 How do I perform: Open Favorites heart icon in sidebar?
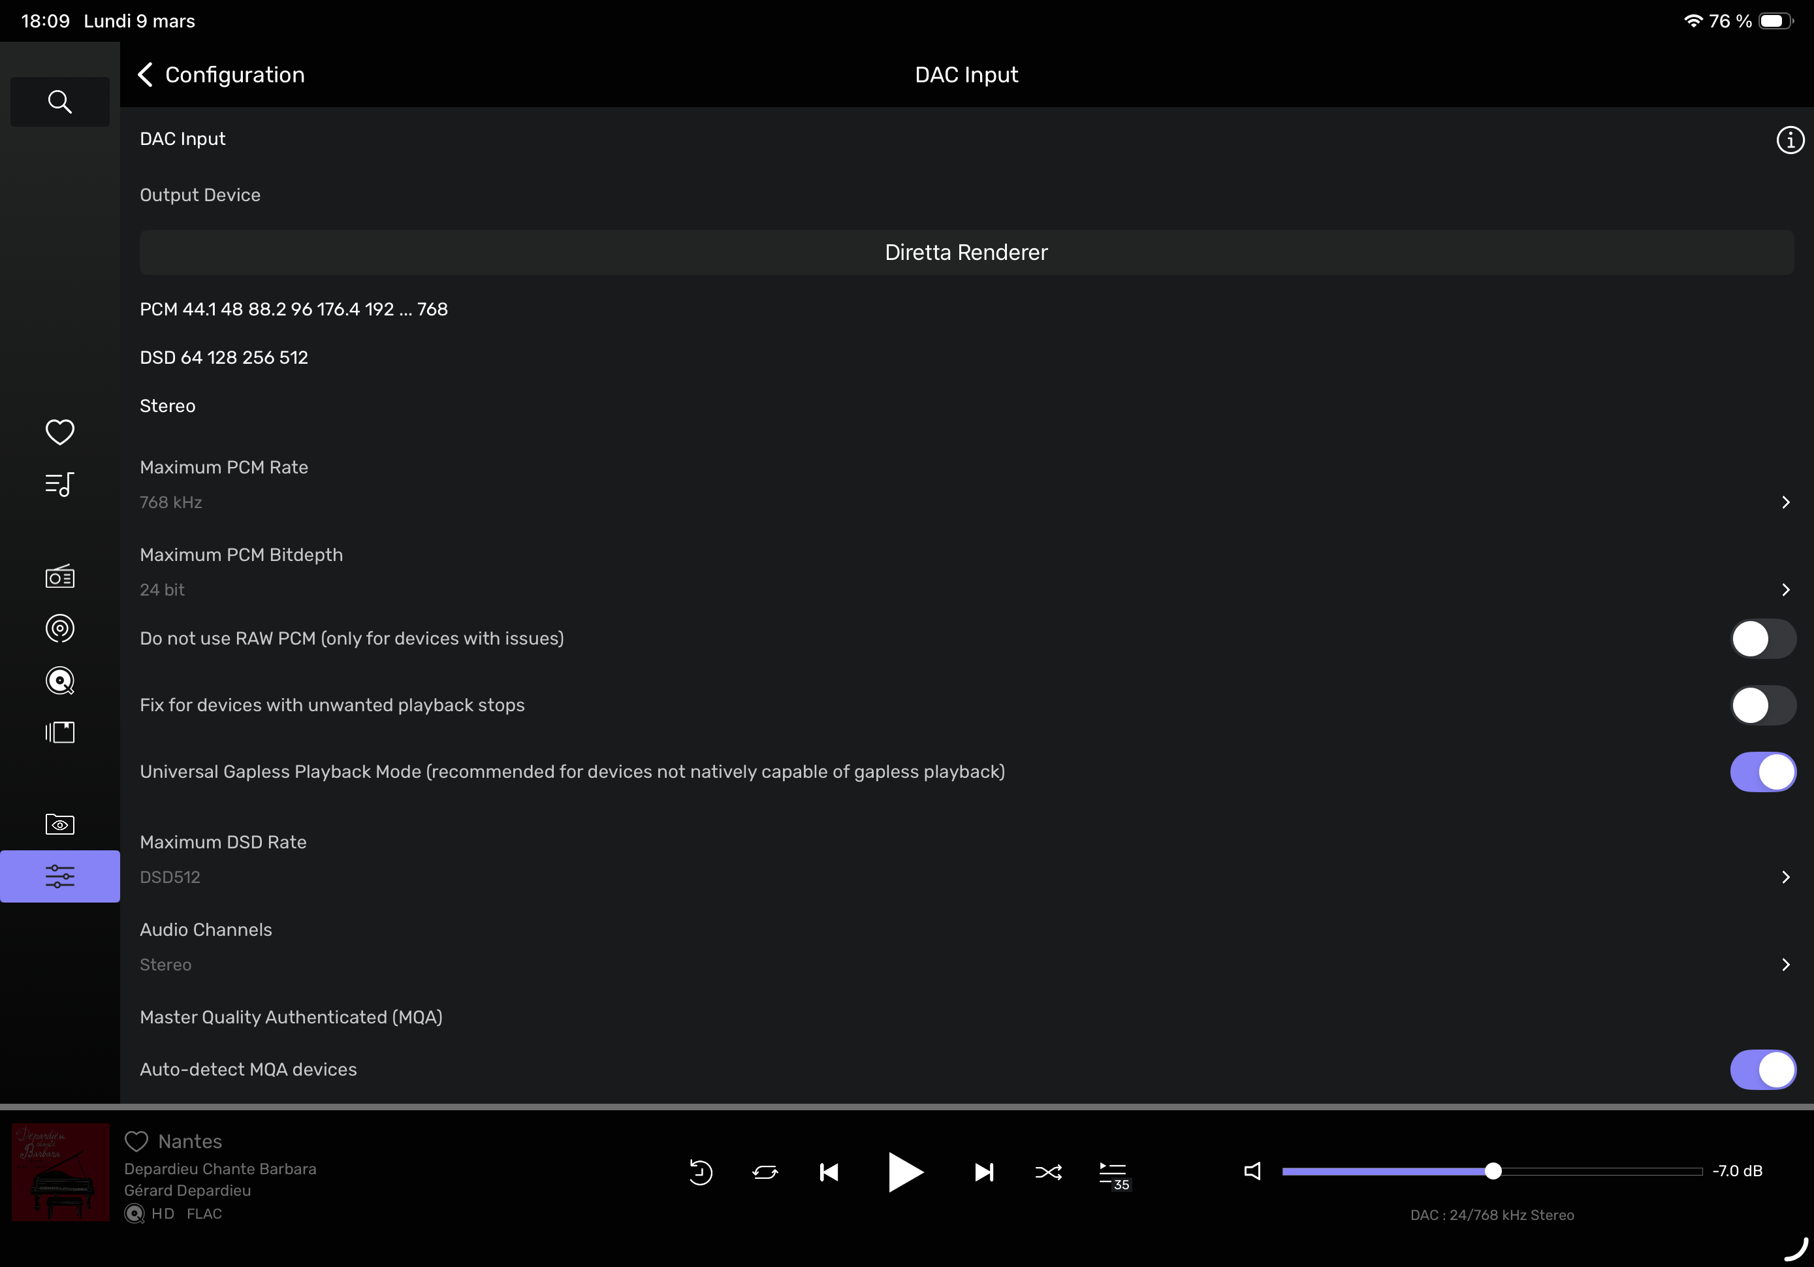coord(59,432)
